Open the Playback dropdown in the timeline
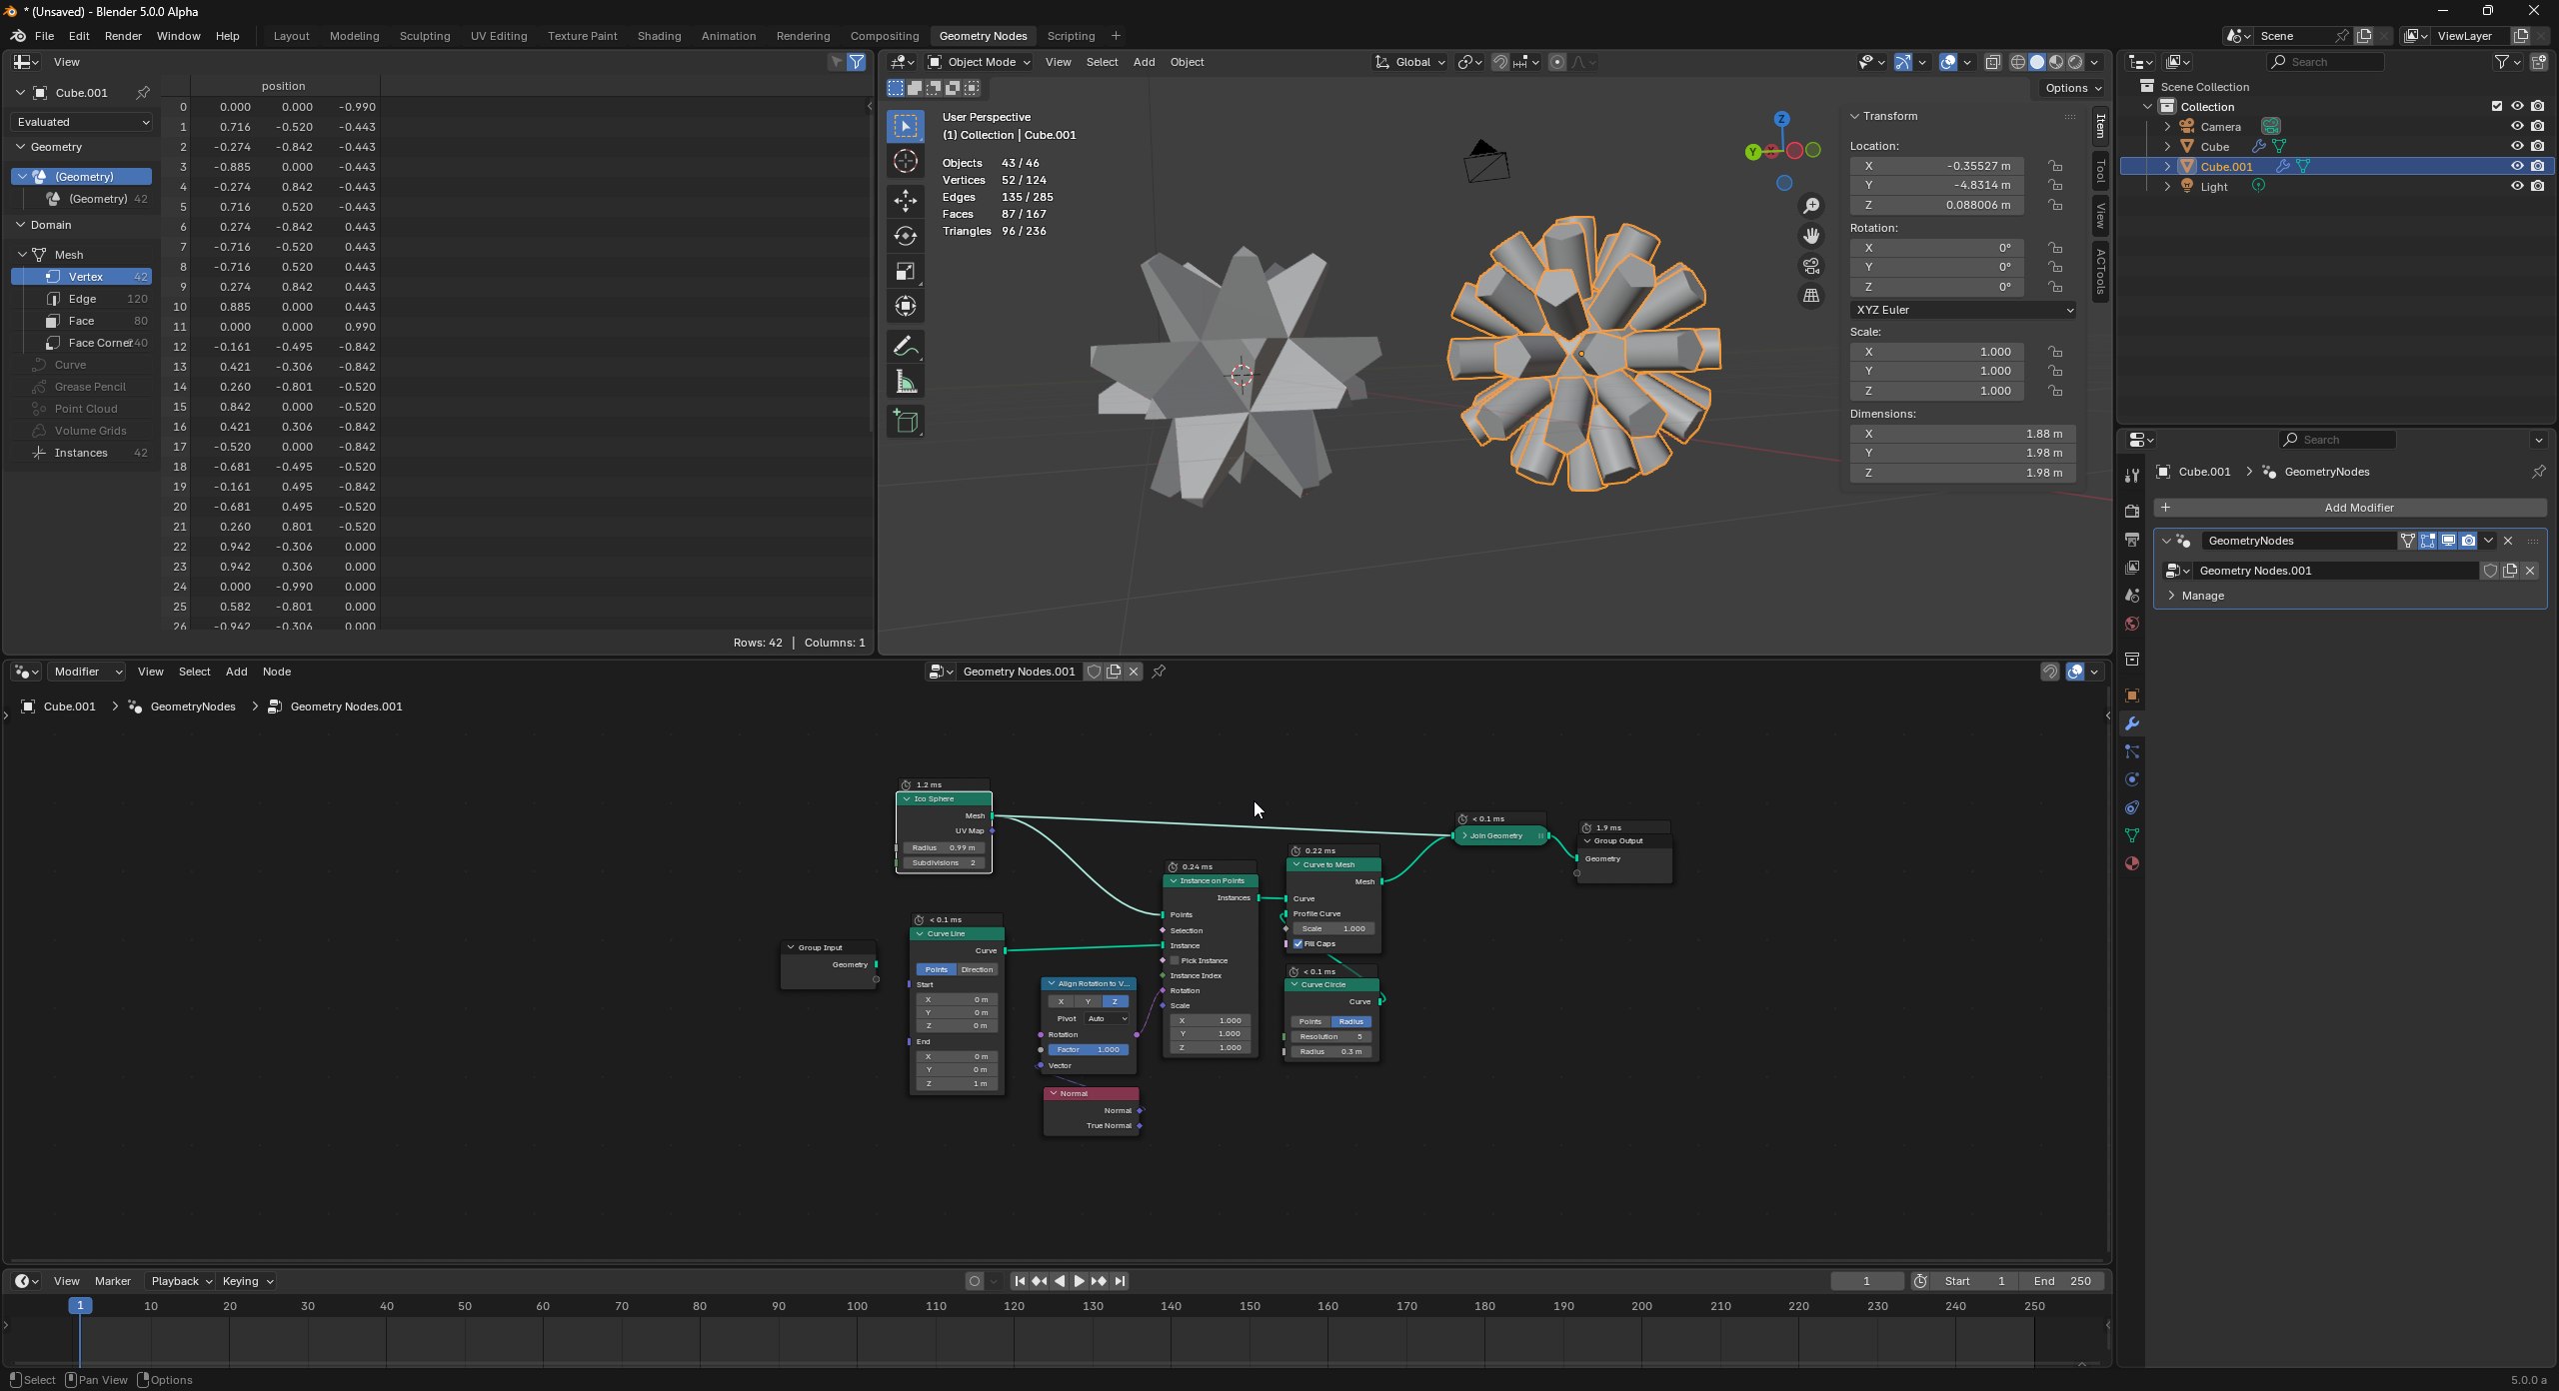Image resolution: width=2559 pixels, height=1391 pixels. pos(180,1281)
